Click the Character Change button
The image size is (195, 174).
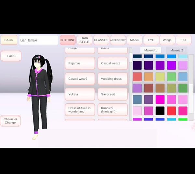pyautogui.click(x=10, y=121)
